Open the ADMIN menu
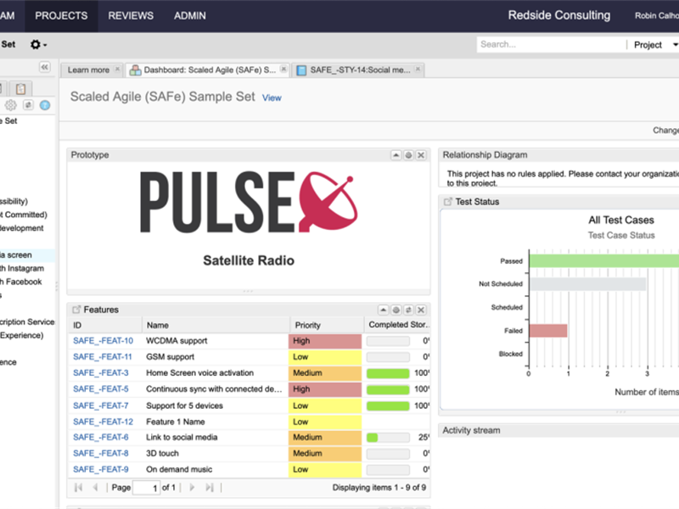Image resolution: width=679 pixels, height=509 pixels. 189,15
